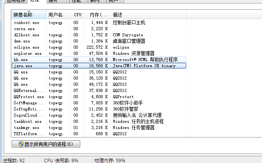Screen dimensions: 262x163
Task: Select the taskmgr.exe process row
Action: click(99, 128)
